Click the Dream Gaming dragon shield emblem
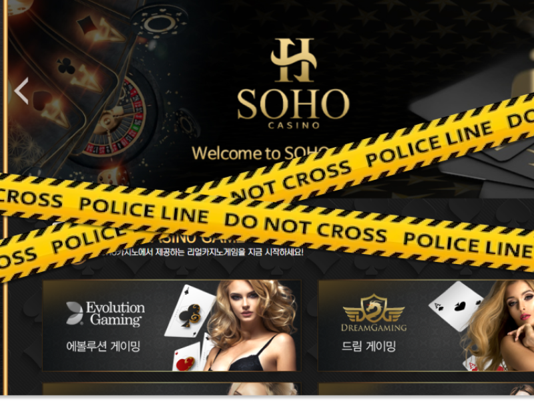Viewport: 534px width, 401px height. 374,308
